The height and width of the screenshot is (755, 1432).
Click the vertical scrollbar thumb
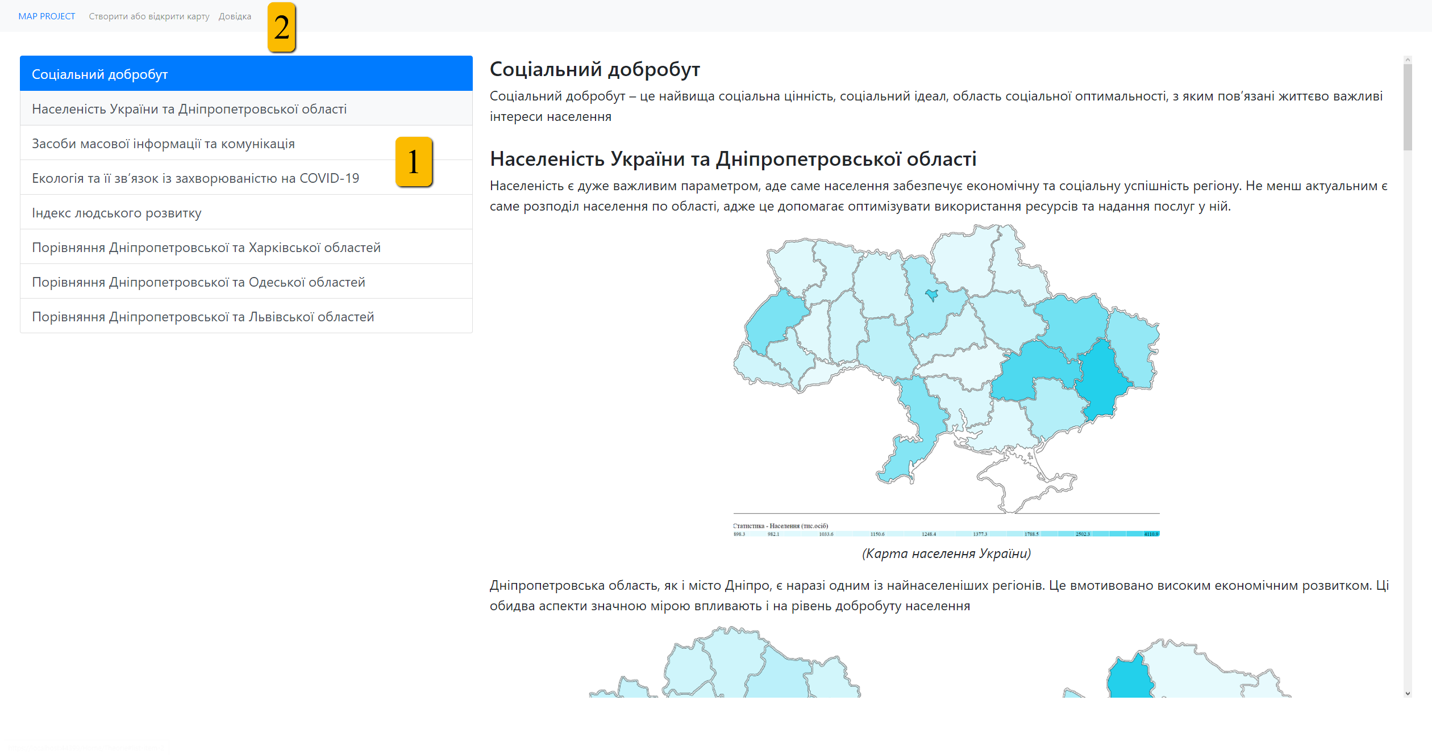pyautogui.click(x=1408, y=107)
